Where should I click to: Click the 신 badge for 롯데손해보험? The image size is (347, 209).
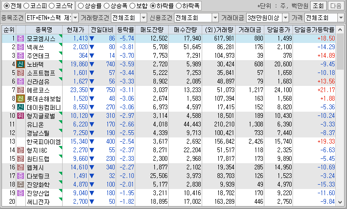tap(21, 98)
